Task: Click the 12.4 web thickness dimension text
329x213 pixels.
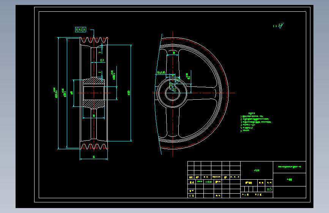Action: point(102,60)
